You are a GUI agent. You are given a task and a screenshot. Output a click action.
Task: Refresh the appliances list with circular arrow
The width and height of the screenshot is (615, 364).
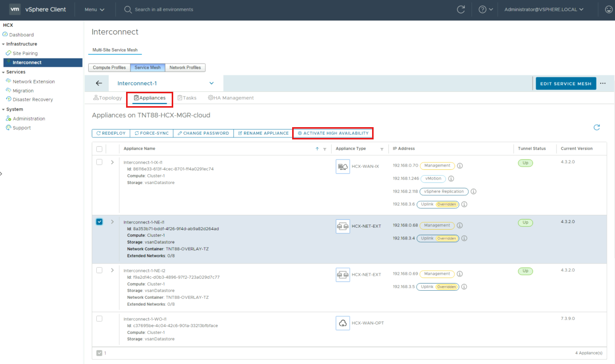597,127
